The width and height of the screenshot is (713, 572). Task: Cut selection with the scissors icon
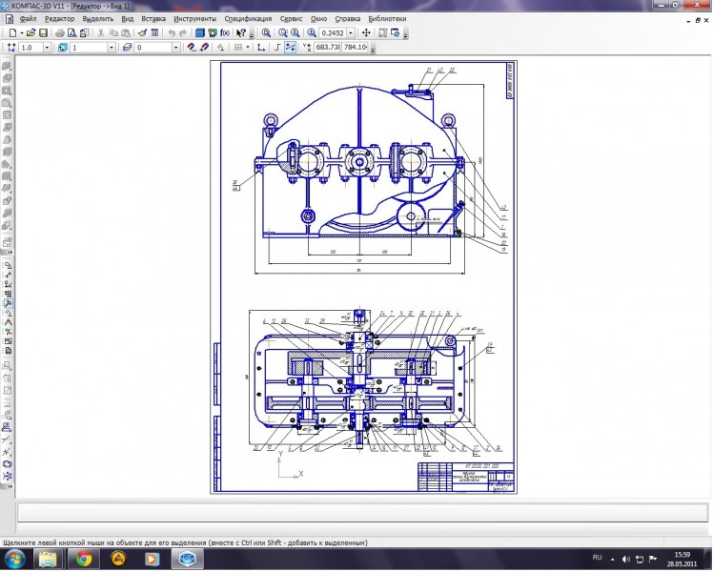point(101,32)
